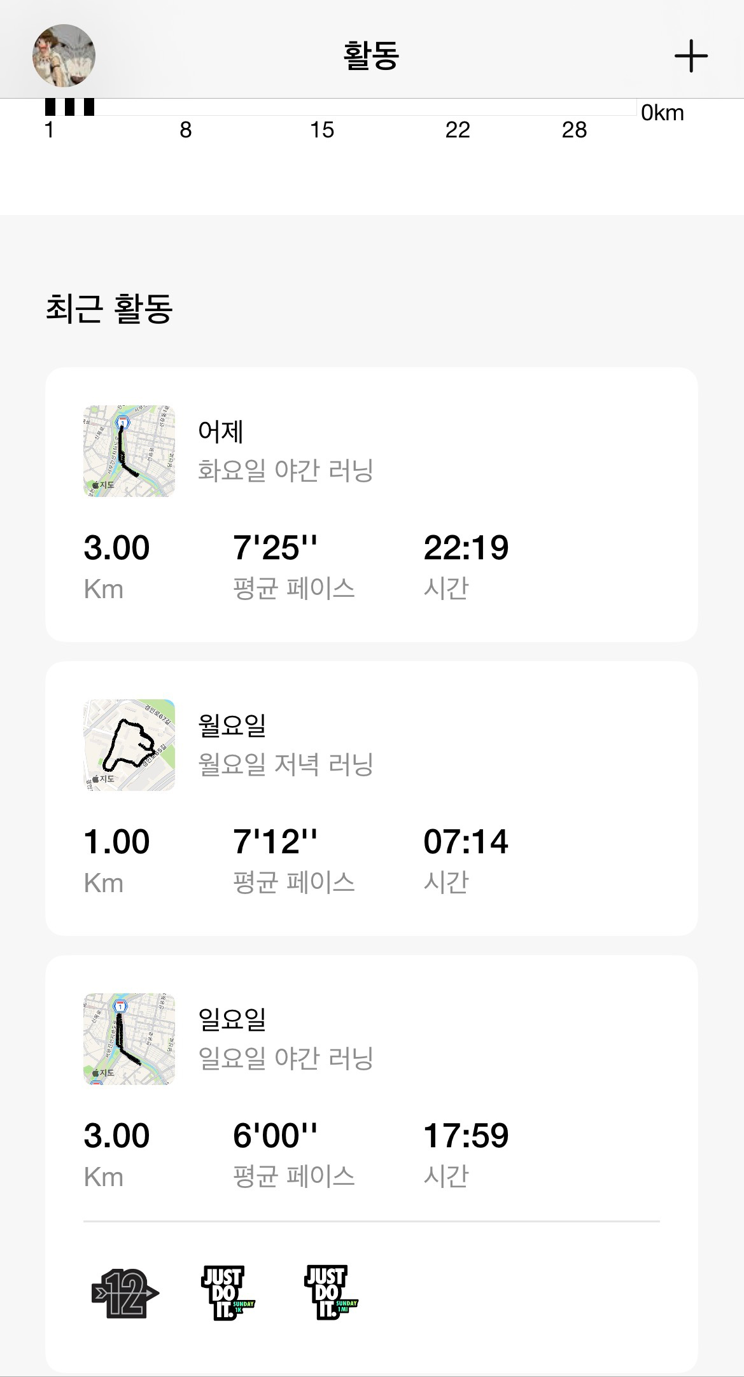Tap the plus icon to add activity
This screenshot has width=744, height=1377.
point(691,56)
